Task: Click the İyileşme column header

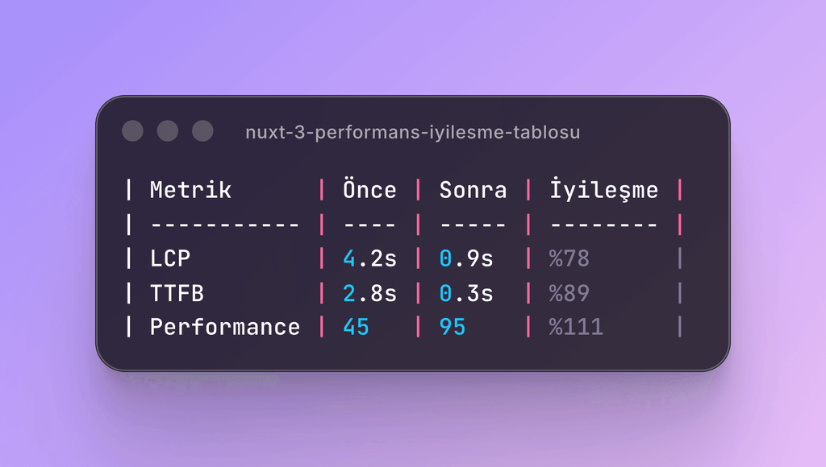Action: coord(603,190)
